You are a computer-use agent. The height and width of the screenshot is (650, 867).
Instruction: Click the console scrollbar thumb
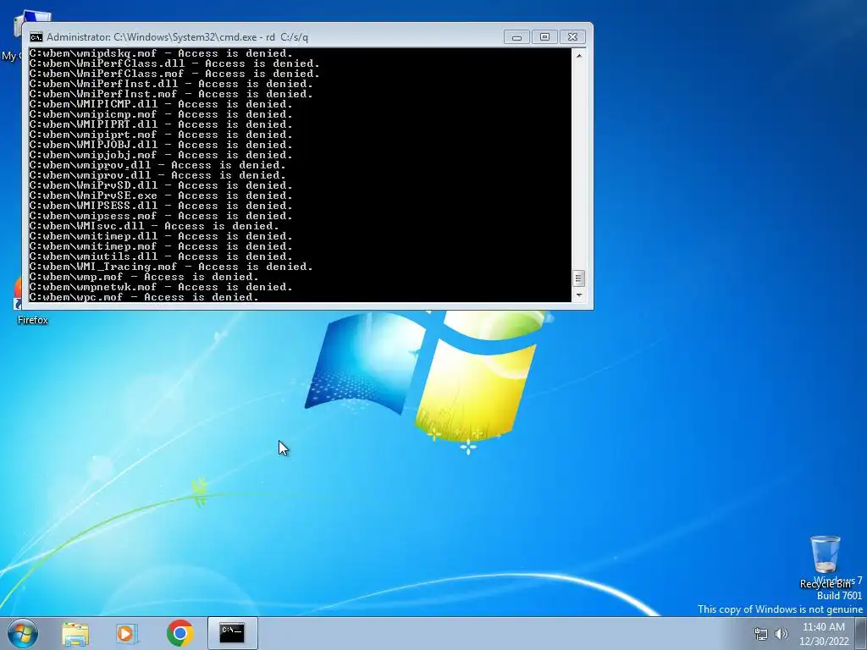578,278
